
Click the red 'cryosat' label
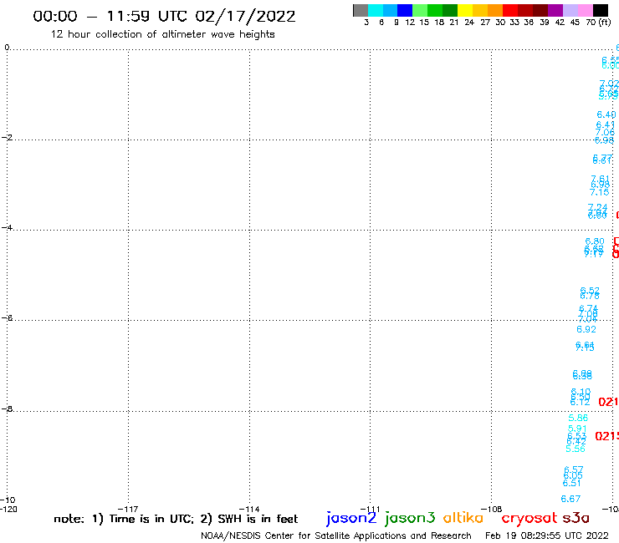click(x=529, y=519)
